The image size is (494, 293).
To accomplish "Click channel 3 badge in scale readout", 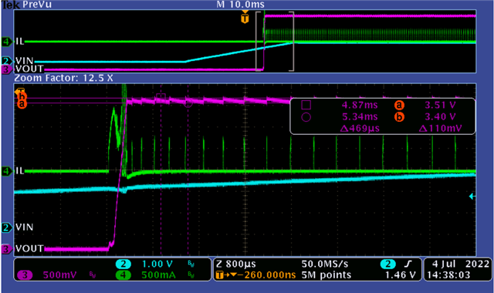I will (x=25, y=275).
